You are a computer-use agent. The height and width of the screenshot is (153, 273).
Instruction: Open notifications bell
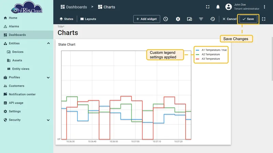(218, 7)
